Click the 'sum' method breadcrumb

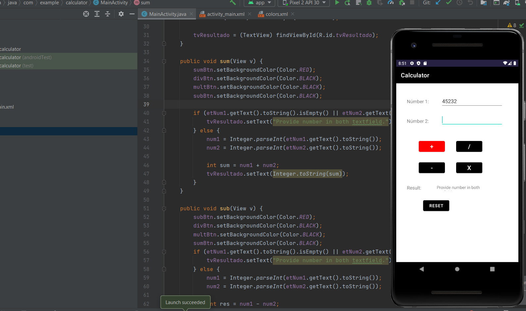click(x=142, y=3)
